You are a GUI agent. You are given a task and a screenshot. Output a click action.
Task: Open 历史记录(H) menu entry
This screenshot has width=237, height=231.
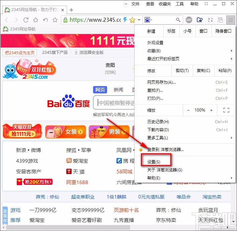pos(185,122)
